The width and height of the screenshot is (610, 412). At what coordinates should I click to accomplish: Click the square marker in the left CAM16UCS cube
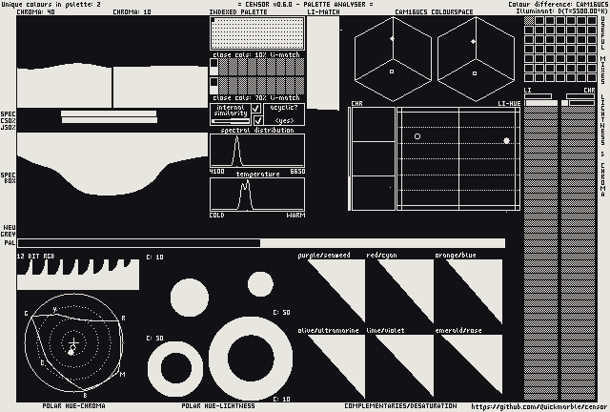pos(392,72)
